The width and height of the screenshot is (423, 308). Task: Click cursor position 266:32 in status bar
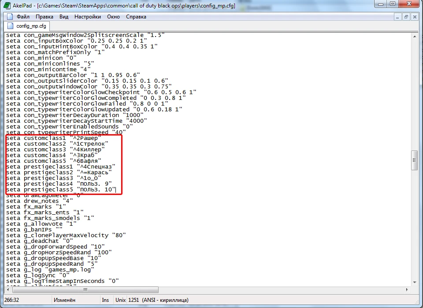tap(12, 300)
